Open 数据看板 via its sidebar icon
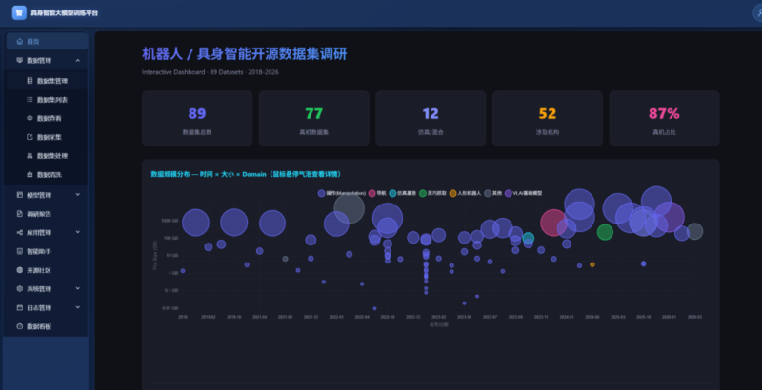 pyautogui.click(x=19, y=326)
